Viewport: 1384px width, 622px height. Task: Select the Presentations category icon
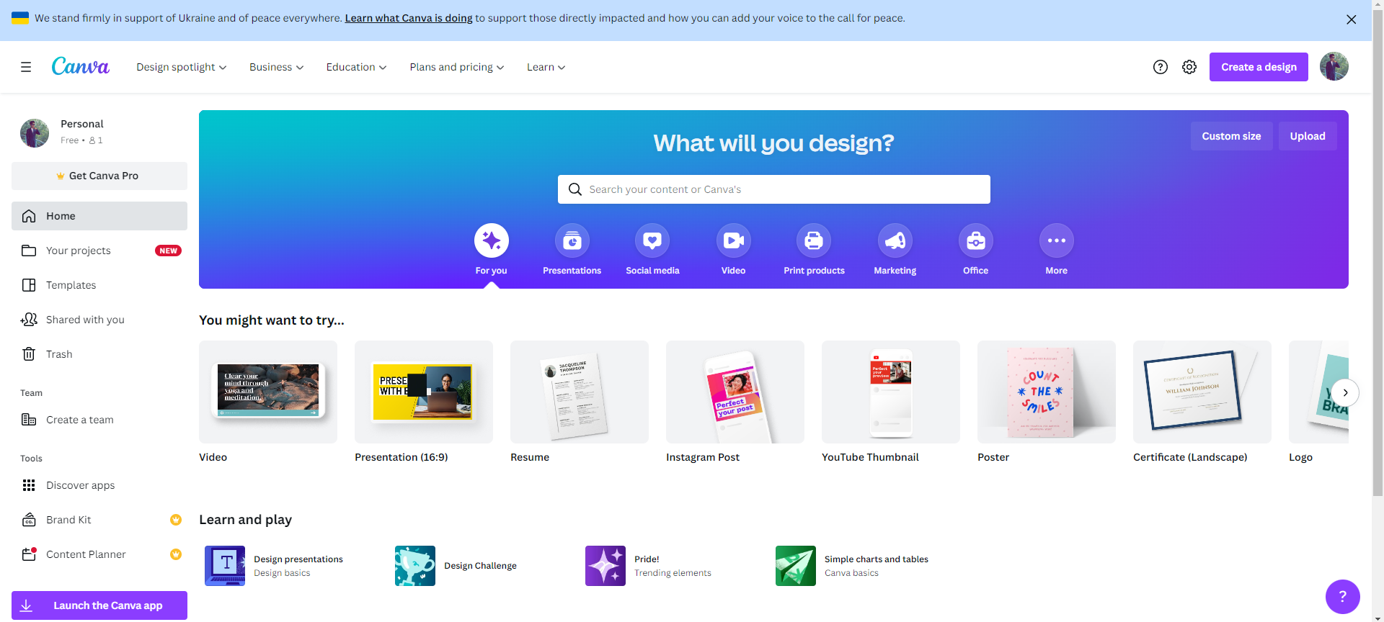(x=572, y=240)
